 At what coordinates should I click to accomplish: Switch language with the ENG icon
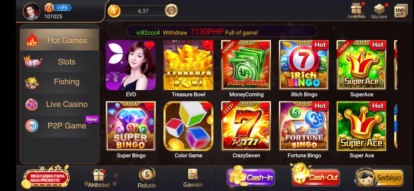[401, 11]
